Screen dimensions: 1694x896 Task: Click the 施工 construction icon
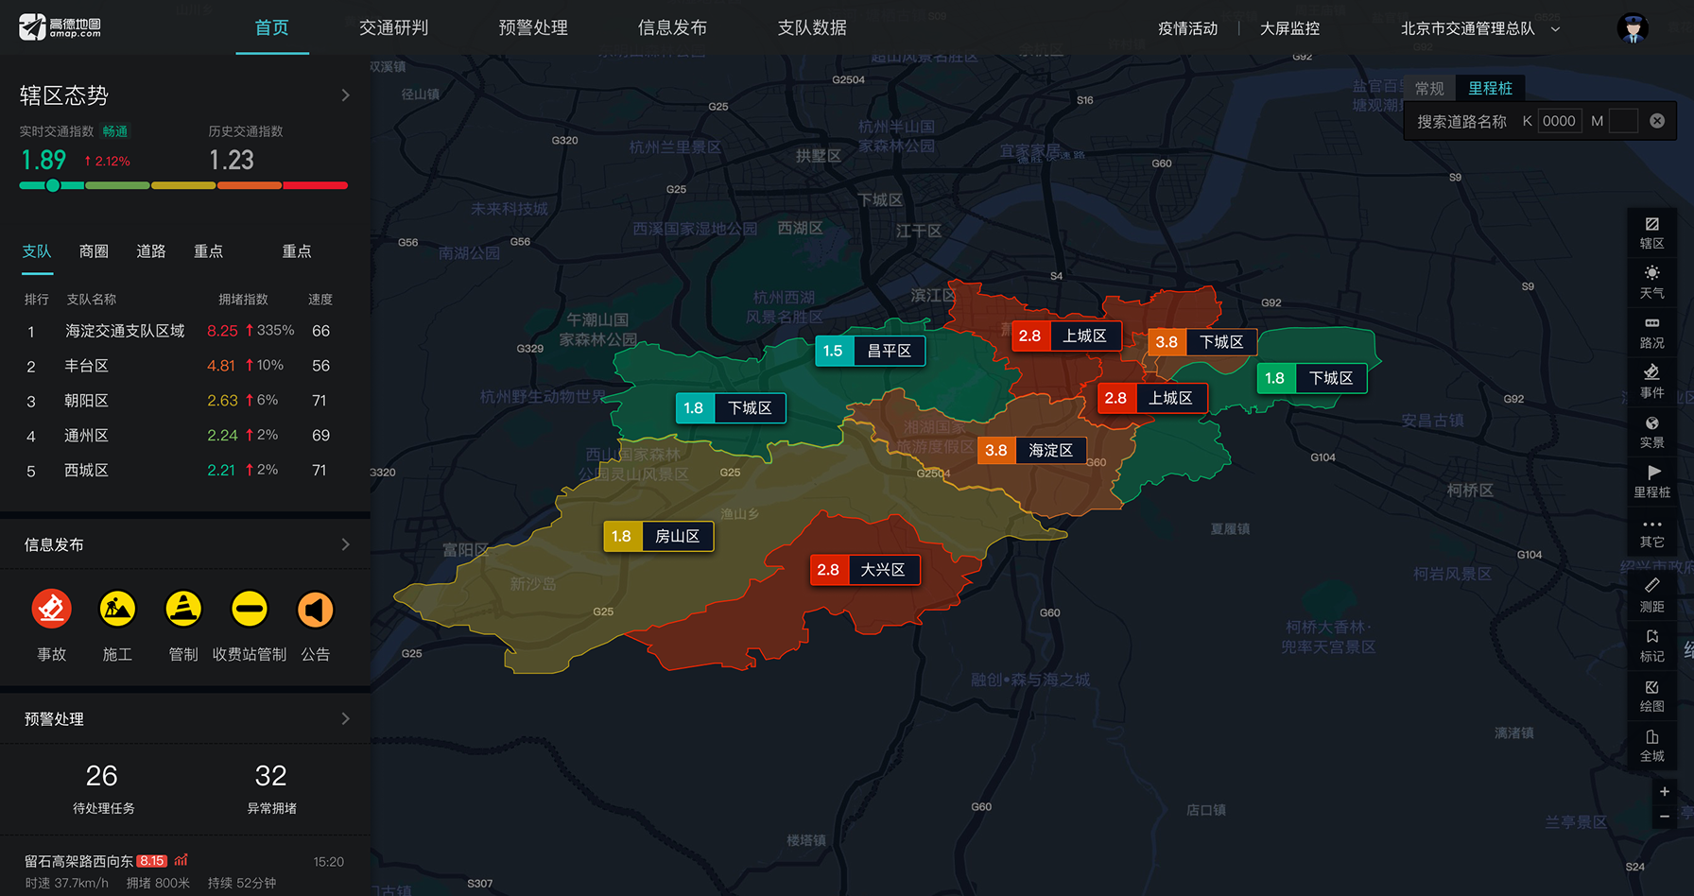[x=117, y=609]
